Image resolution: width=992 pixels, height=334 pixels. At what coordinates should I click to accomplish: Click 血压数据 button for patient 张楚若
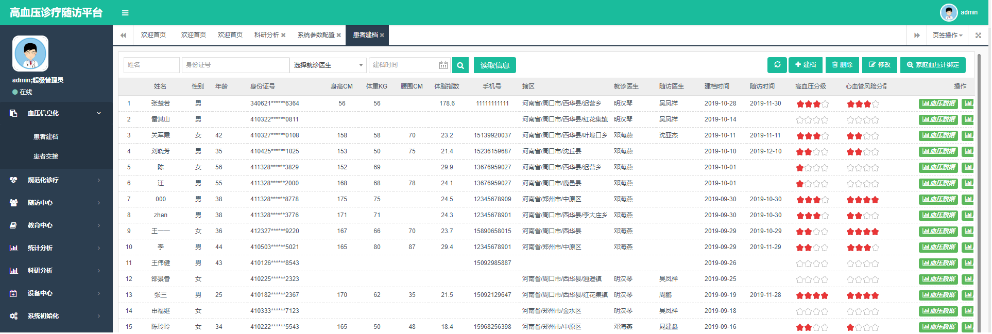click(938, 103)
